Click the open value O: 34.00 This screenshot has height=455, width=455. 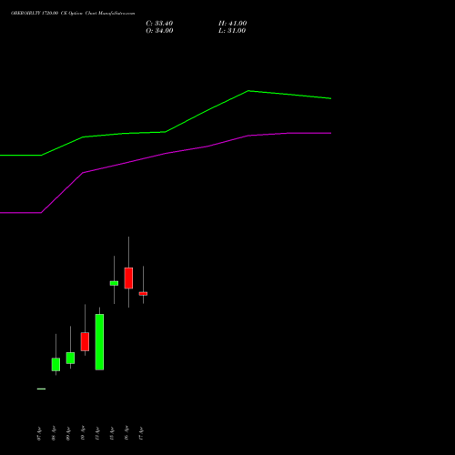(159, 31)
